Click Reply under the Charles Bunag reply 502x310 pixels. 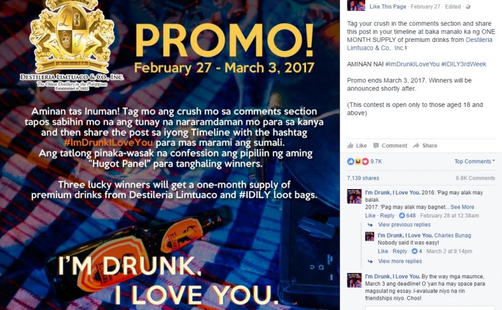400,251
